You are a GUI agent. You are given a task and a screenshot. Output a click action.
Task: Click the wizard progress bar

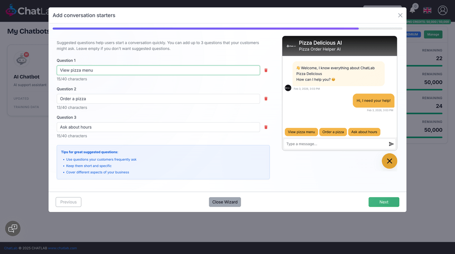click(227, 28)
